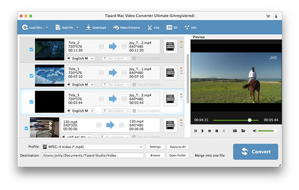Open the 3D settings tool

[x=171, y=28]
